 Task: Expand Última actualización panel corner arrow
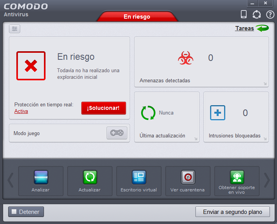tap(196, 139)
